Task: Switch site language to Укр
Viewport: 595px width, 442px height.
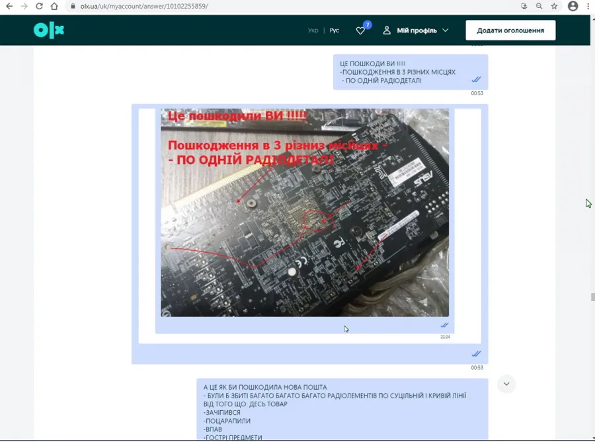Action: (x=313, y=30)
